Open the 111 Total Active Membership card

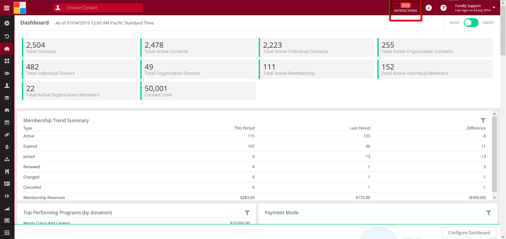coord(316,69)
